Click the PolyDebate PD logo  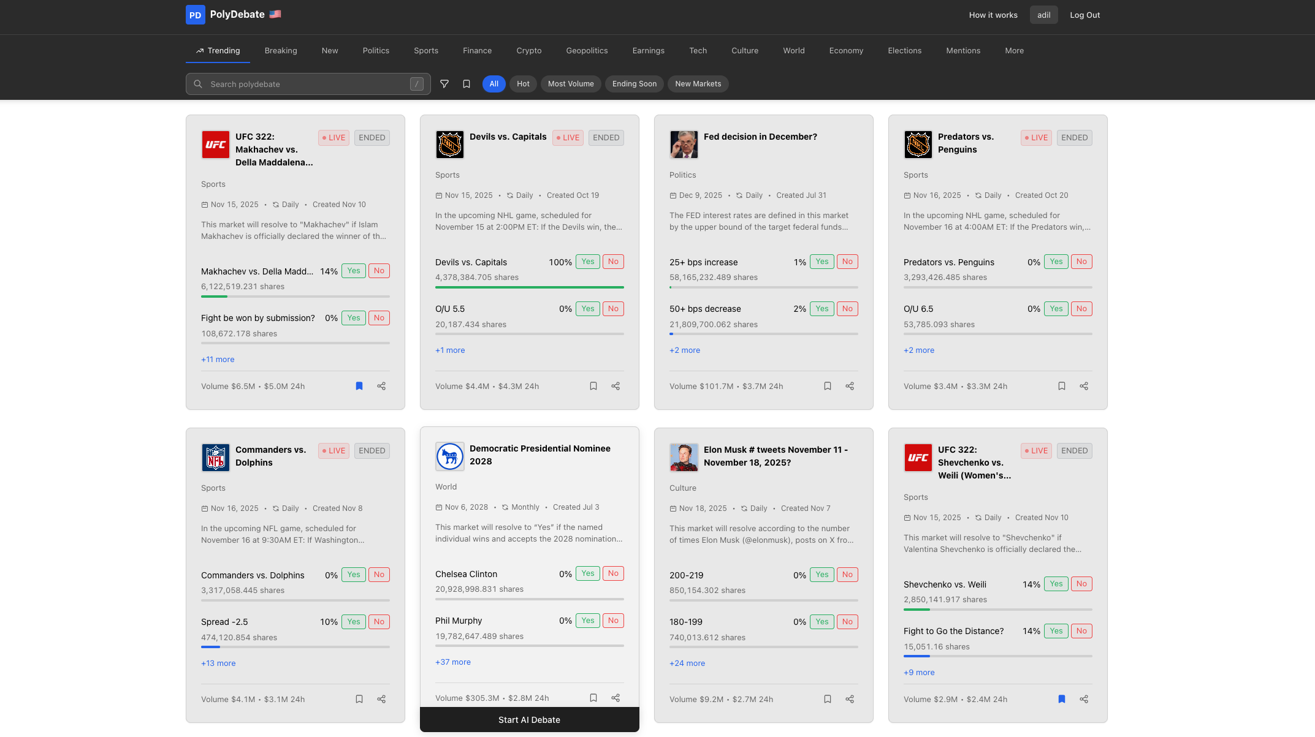click(x=195, y=15)
